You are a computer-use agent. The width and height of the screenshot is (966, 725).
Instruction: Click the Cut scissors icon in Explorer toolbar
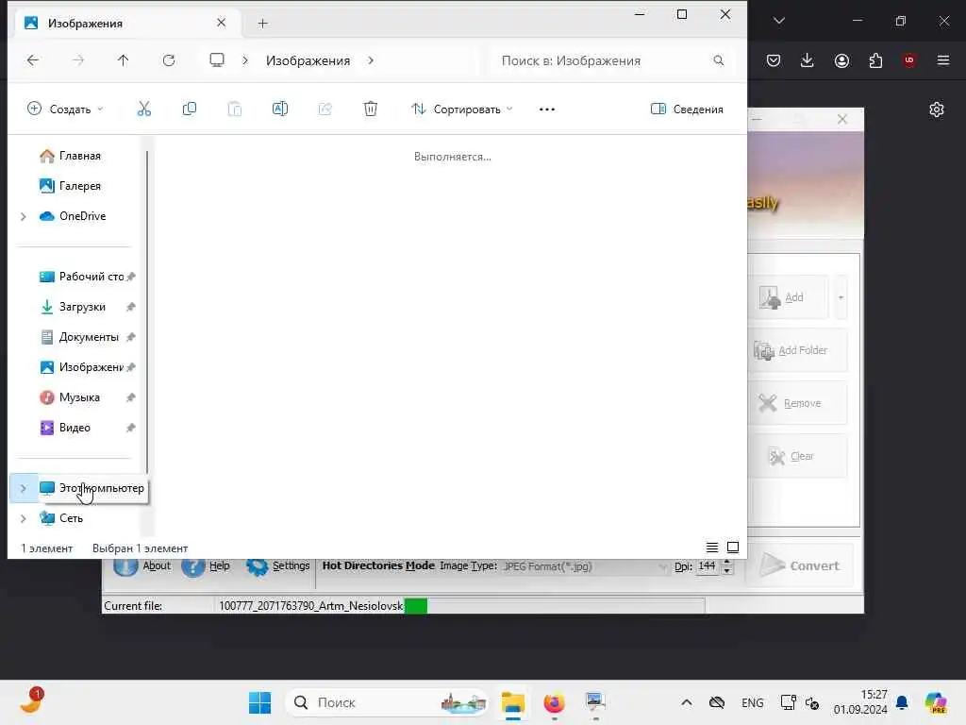pyautogui.click(x=143, y=110)
